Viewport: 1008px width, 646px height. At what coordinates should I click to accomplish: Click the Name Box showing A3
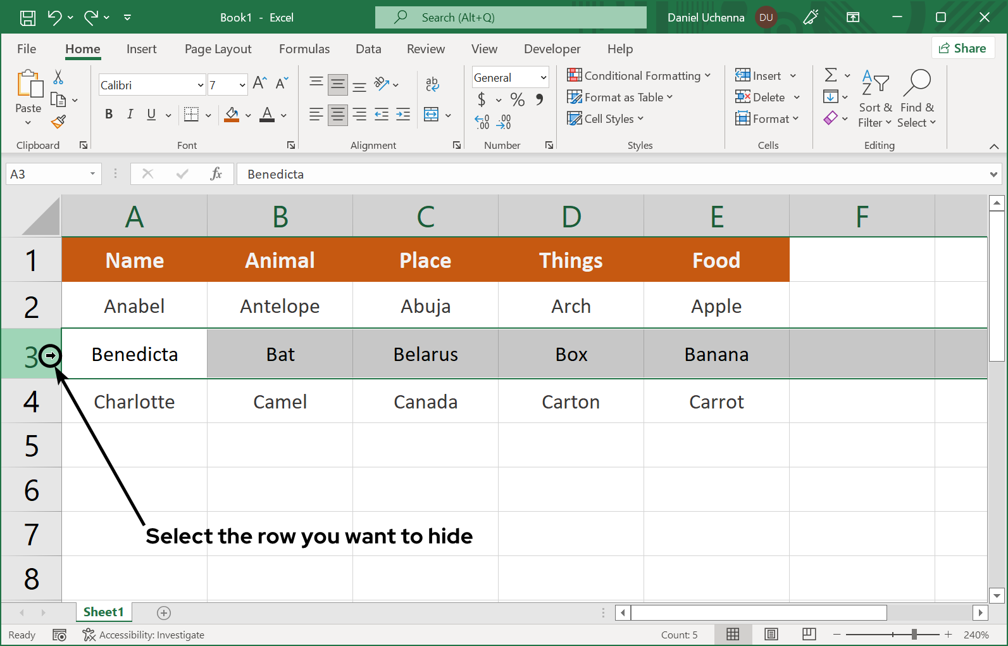[x=47, y=174]
